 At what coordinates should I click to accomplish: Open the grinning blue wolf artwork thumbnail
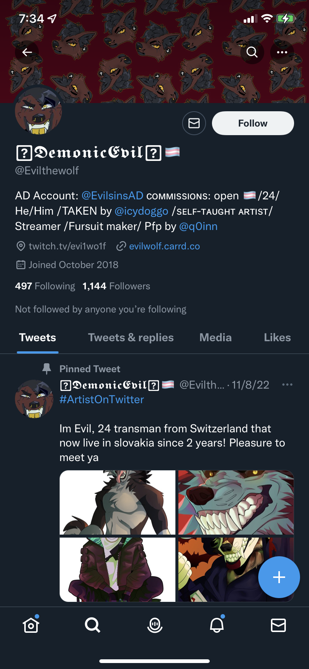(x=236, y=502)
